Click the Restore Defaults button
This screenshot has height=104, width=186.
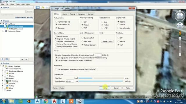pyautogui.click(x=58, y=88)
